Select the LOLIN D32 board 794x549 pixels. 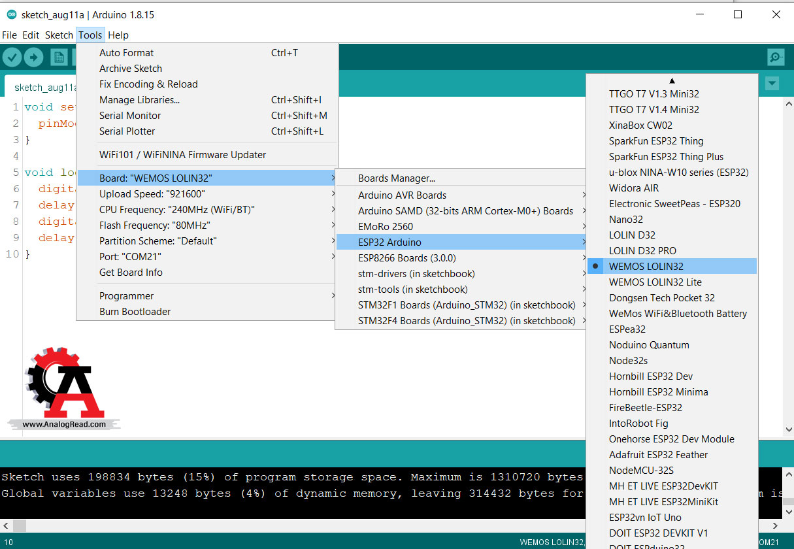click(x=672, y=235)
